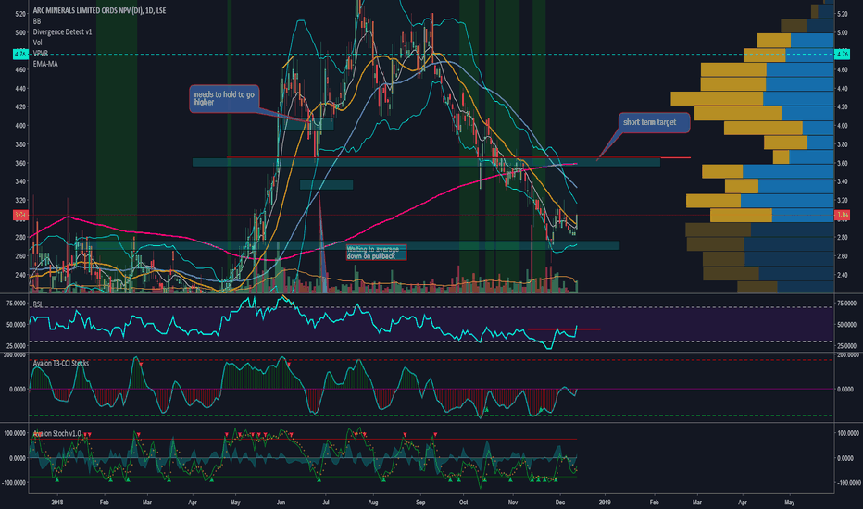Select the Jul label on the time axis
Image resolution: width=863 pixels, height=509 pixels.
(x=326, y=502)
